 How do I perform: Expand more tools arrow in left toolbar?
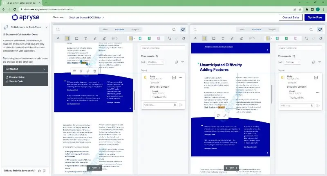(x=117, y=38)
